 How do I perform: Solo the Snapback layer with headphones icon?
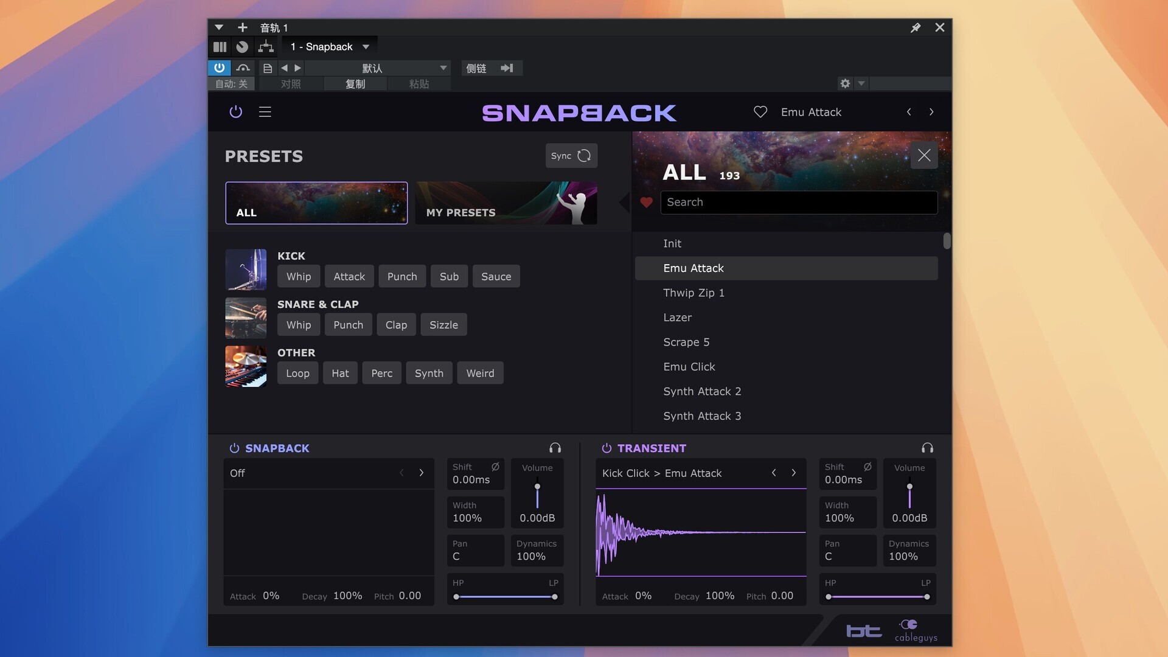pyautogui.click(x=555, y=448)
